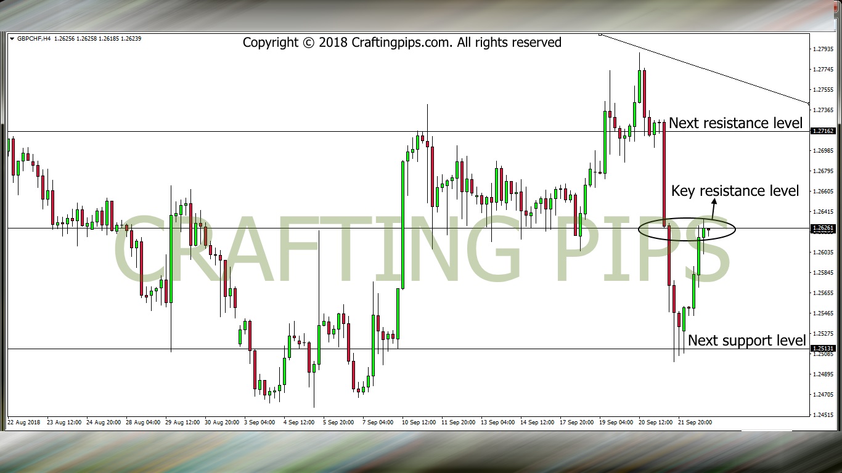Viewport: 842px width, 473px height.
Task: Click the 1.24705 price scale value
Action: (824, 394)
